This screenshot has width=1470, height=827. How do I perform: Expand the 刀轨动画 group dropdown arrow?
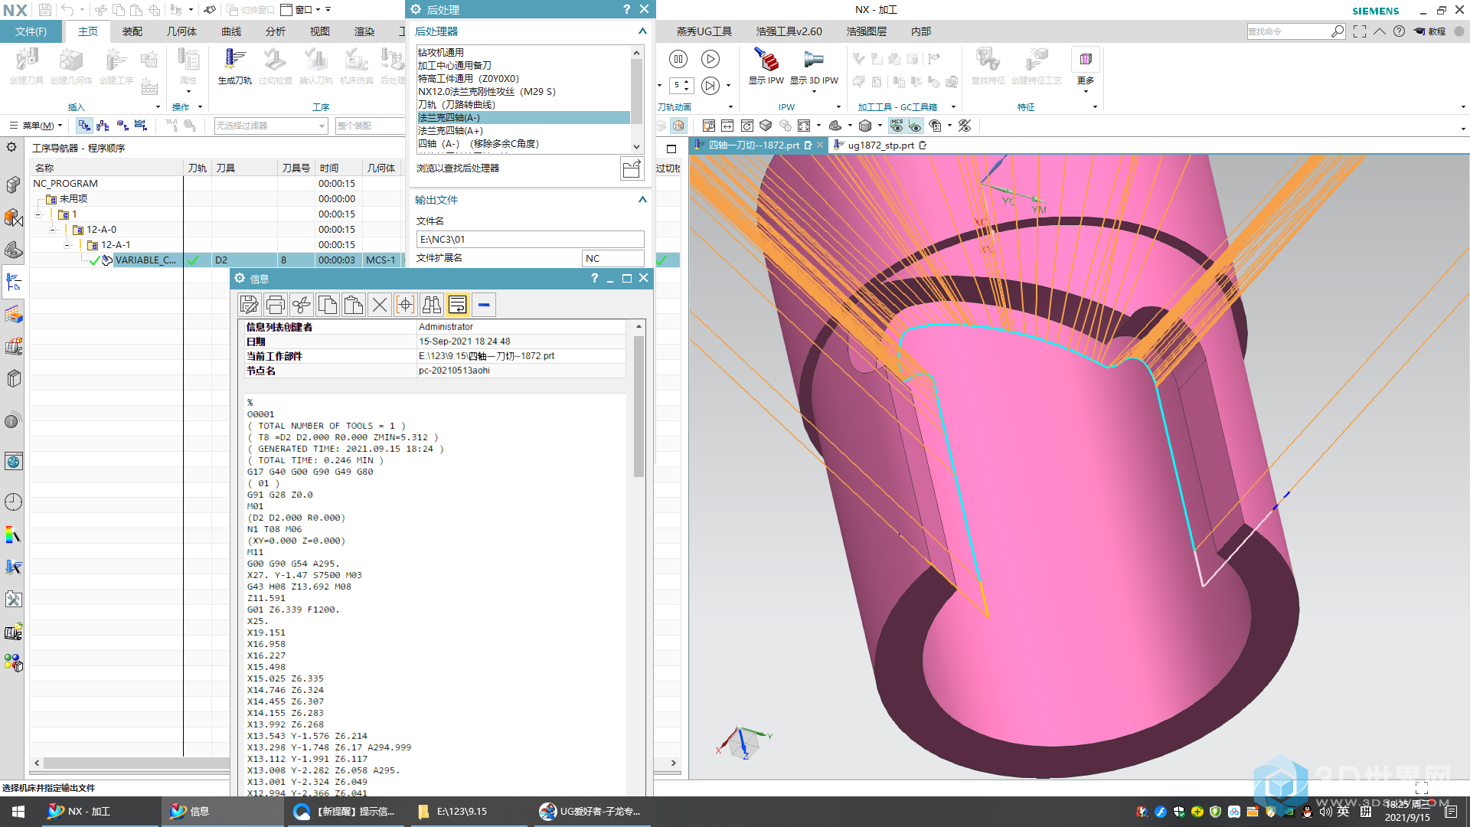730,107
